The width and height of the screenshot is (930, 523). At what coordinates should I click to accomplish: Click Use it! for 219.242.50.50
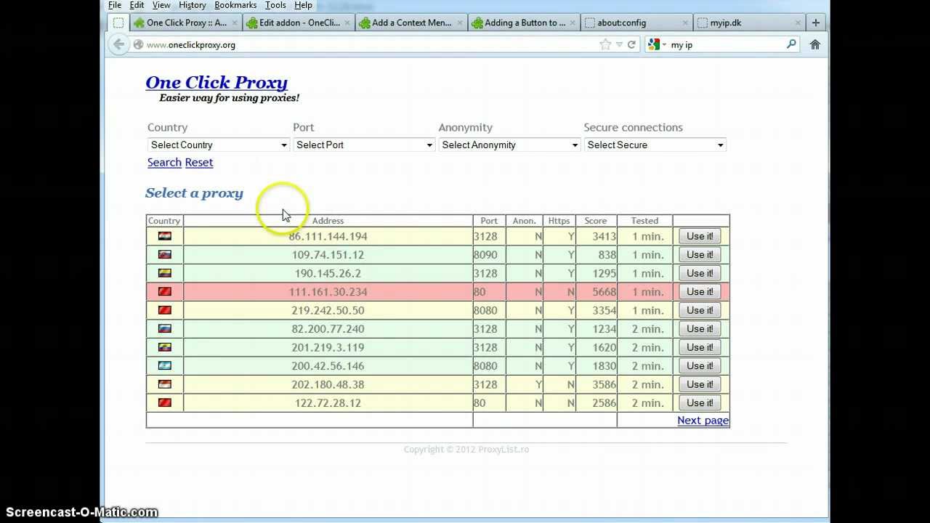[x=700, y=310]
